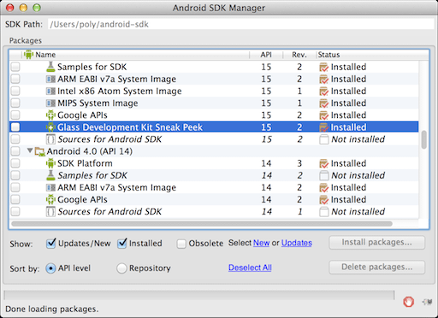This screenshot has height=318, width=438.
Task: Click the installed status icon for SDK Platform
Action: pos(324,163)
